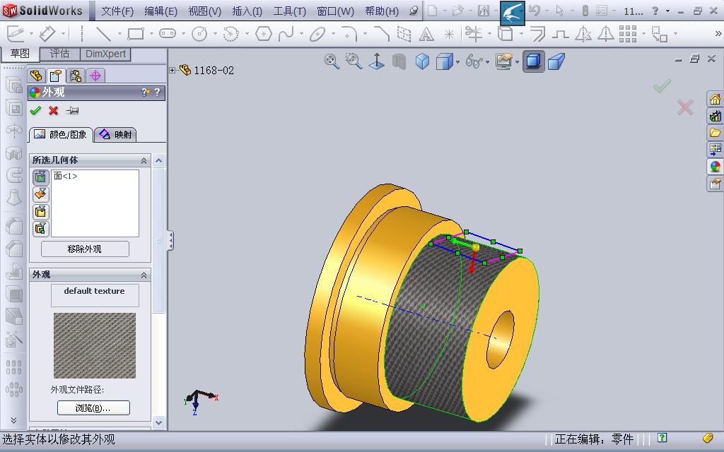Viewport: 724px width, 452px height.
Task: Select the Ellipse sketch tool
Action: [317, 34]
